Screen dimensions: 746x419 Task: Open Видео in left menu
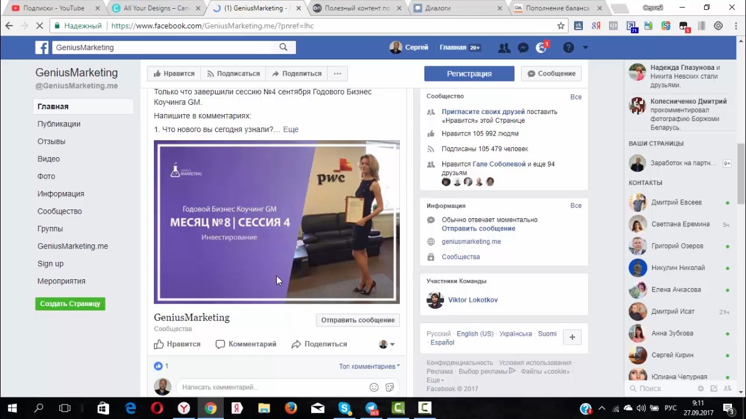(x=48, y=159)
